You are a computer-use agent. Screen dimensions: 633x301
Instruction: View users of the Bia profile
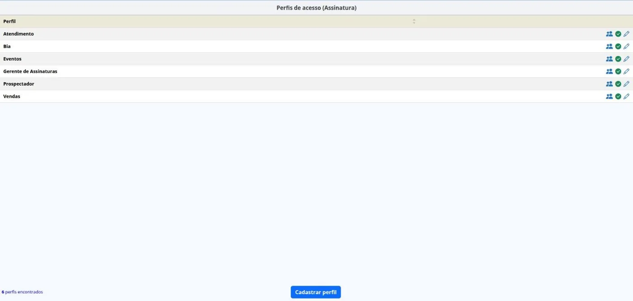click(609, 46)
